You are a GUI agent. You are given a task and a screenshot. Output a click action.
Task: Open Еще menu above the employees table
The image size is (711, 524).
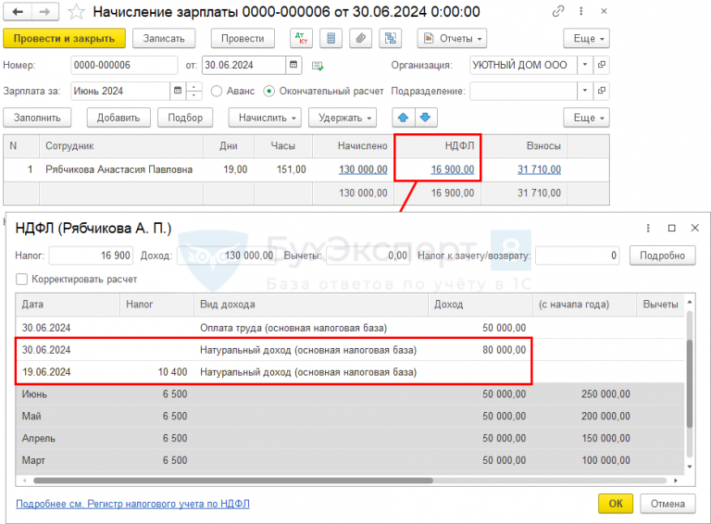coord(586,118)
